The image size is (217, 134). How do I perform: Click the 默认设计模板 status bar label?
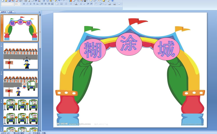[19, 133]
